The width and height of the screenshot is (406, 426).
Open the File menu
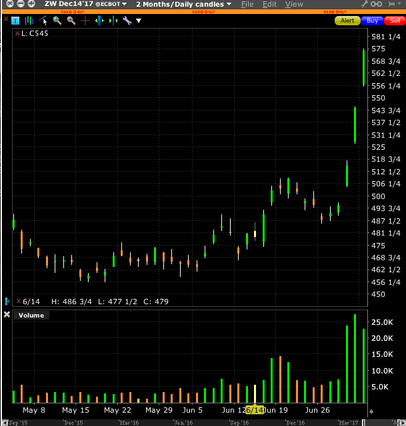[x=247, y=4]
